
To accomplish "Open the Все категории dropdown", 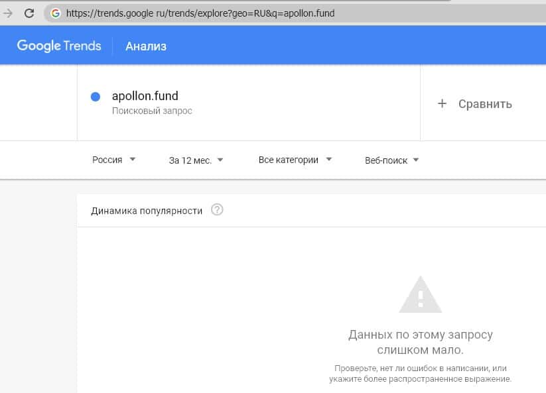I will pos(295,160).
